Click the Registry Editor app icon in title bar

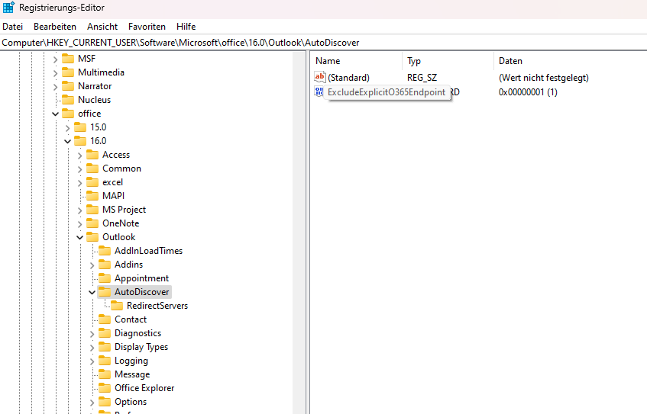(8, 8)
